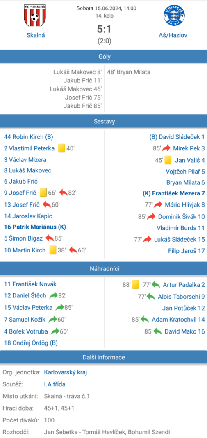Screen dimensions: 207x438
Task: Click yellow card icon next to Artur Padalka
Action: point(136,285)
